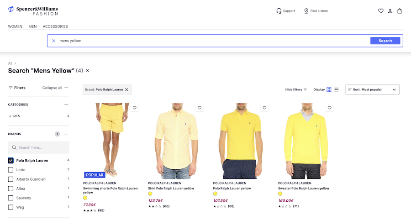Image resolution: width=411 pixels, height=220 pixels.
Task: Favorite the 107.50€ polo product
Action: (264, 108)
